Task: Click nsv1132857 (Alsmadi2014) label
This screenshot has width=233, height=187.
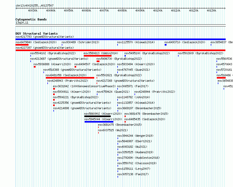Action: pyautogui.click(x=136, y=103)
